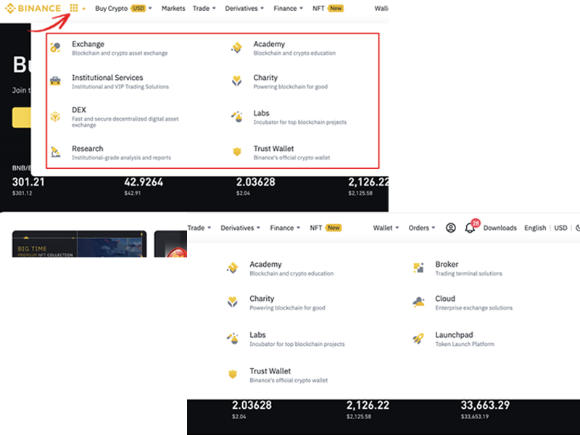Viewport: 580px width, 435px height.
Task: Open NFT New item next to Buy Crypto bar
Action: coord(328,8)
